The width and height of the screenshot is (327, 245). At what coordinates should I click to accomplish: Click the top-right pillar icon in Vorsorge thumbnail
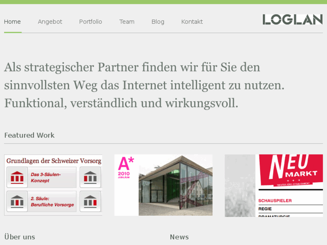(x=90, y=177)
